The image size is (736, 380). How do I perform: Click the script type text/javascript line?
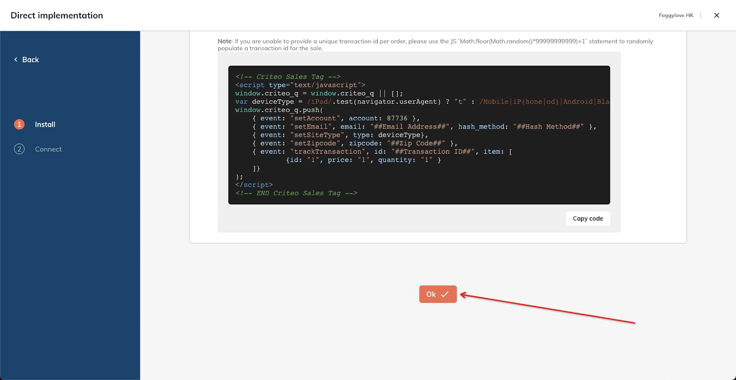point(300,85)
